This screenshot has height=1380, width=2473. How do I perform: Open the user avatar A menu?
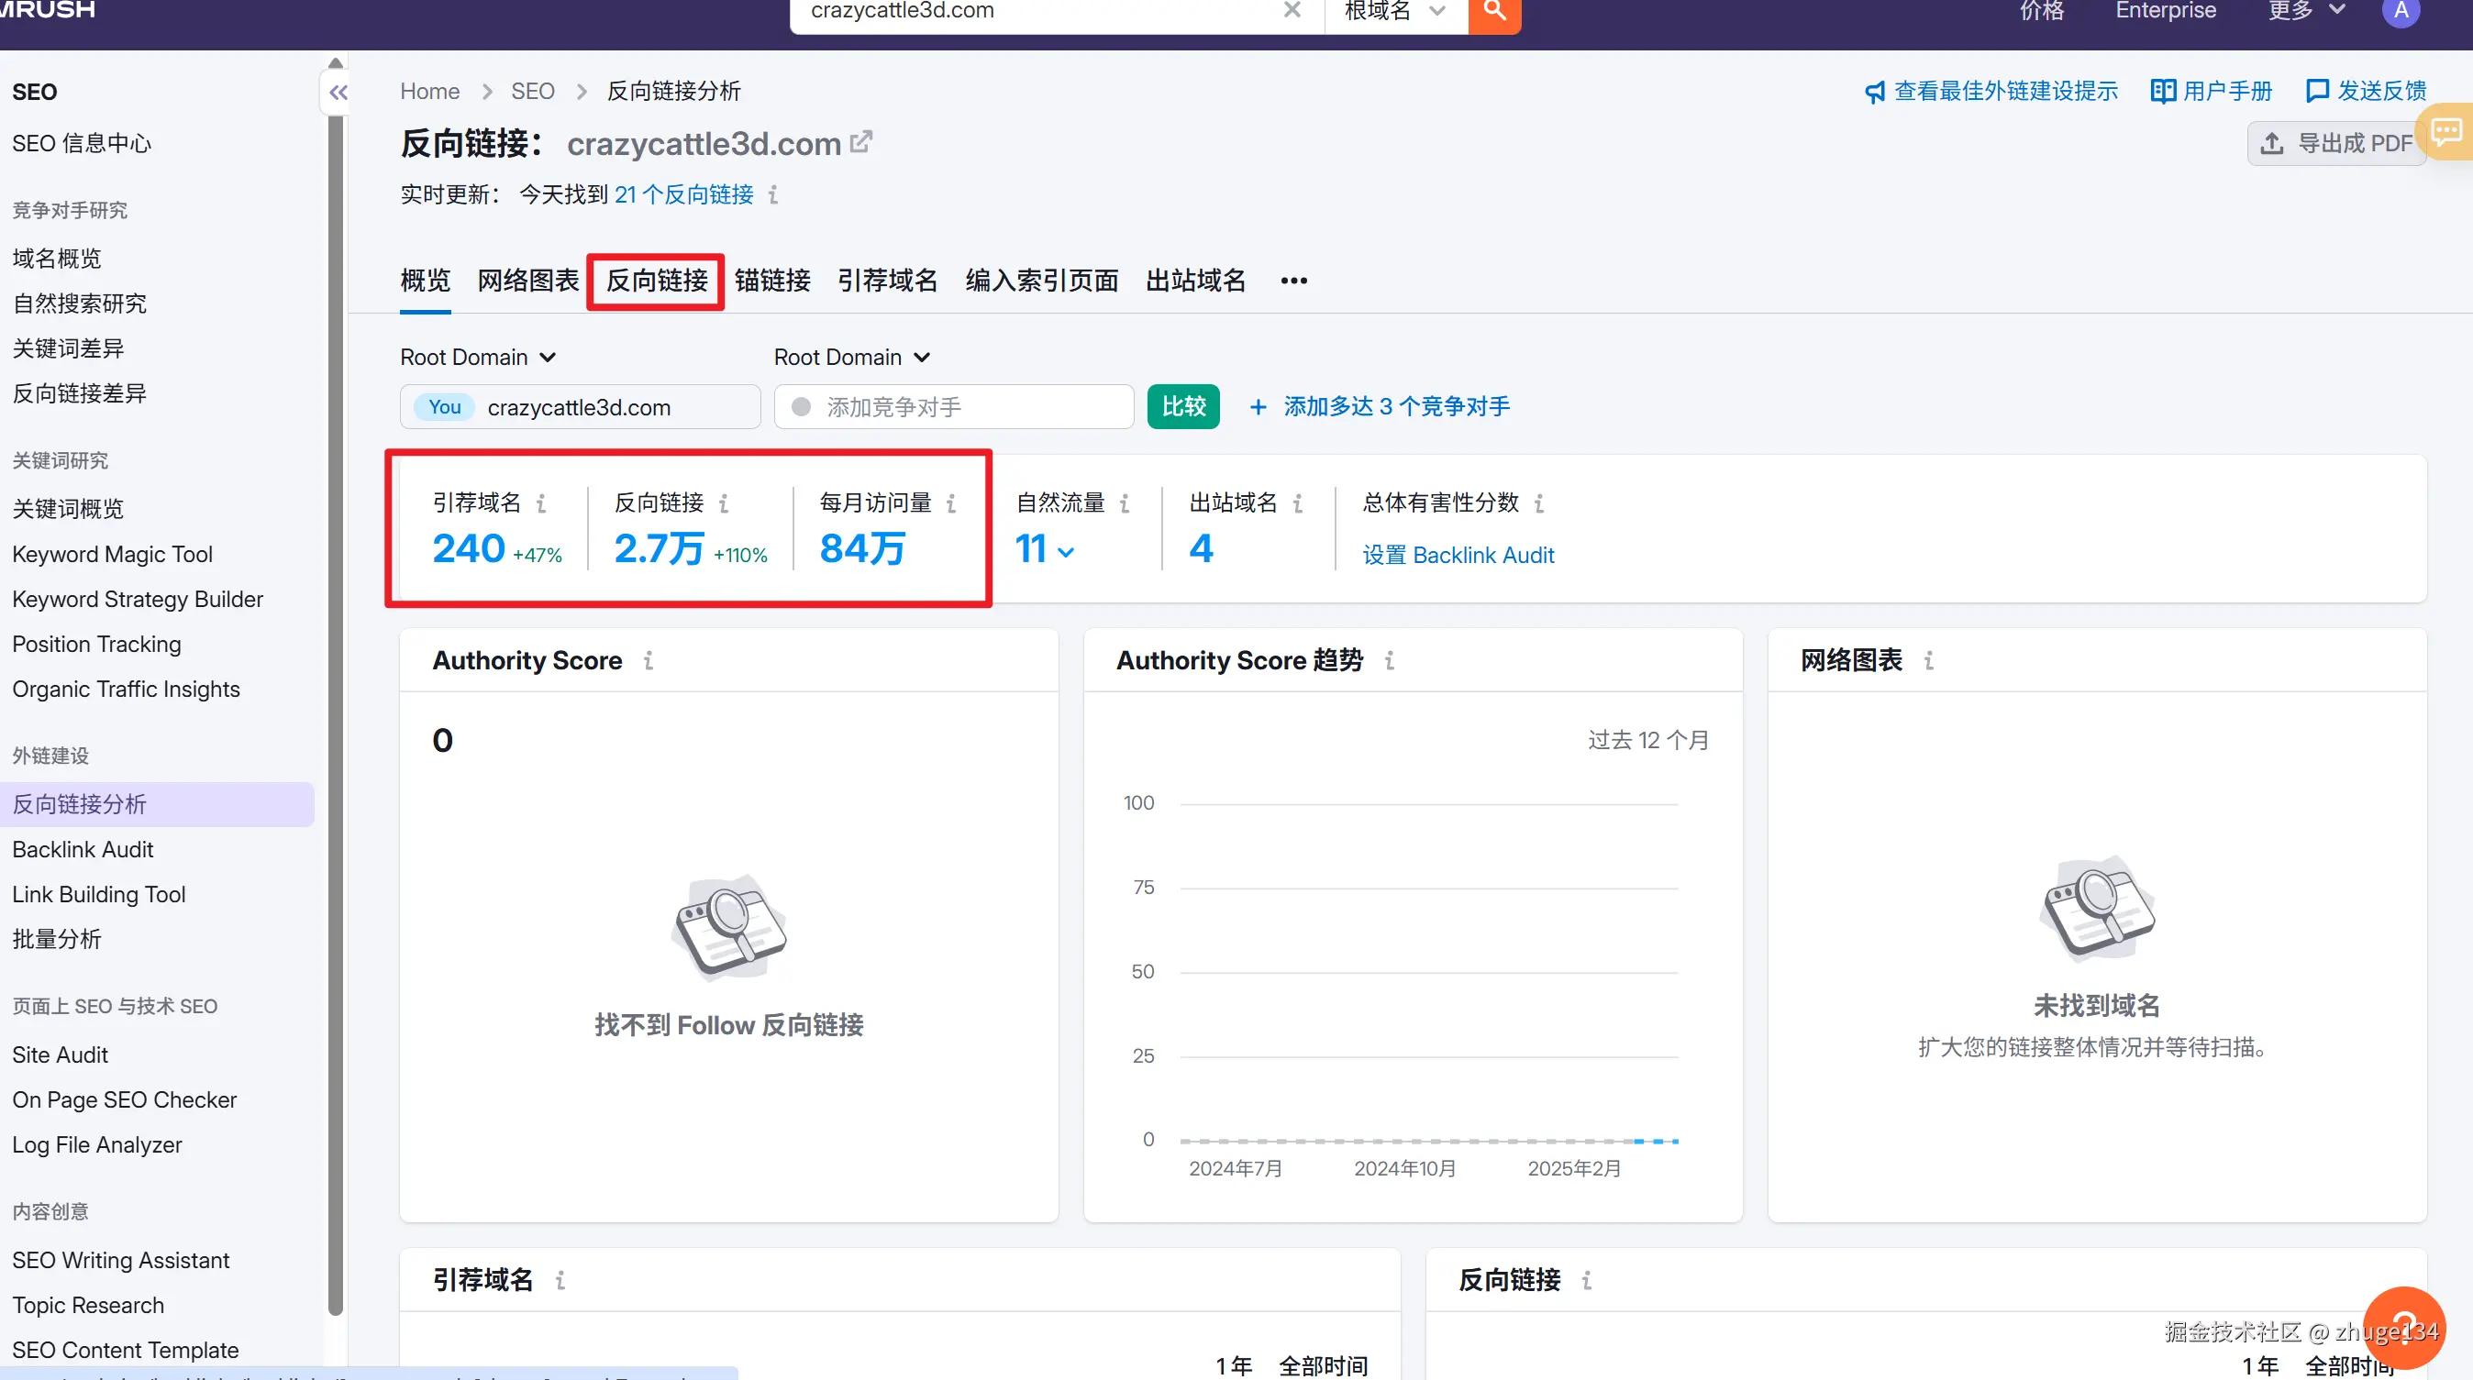[x=2400, y=12]
